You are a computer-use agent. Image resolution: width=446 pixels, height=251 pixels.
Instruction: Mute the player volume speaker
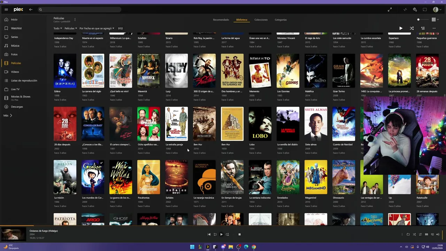click(438, 234)
